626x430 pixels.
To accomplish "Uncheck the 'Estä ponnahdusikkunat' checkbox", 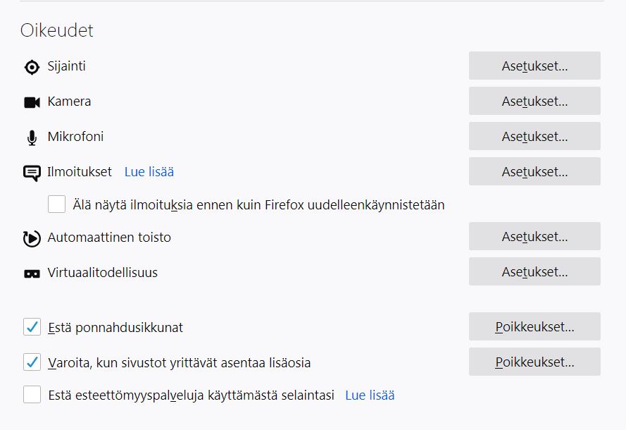I will 32,327.
